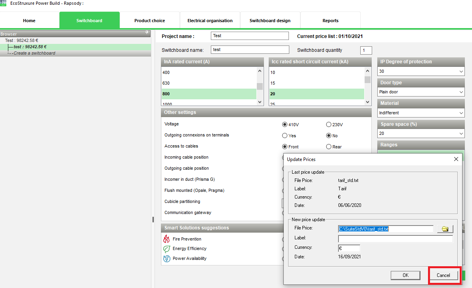Image resolution: width=472 pixels, height=288 pixels.
Task: Click the Fire Prevention flame icon
Action: (166, 239)
